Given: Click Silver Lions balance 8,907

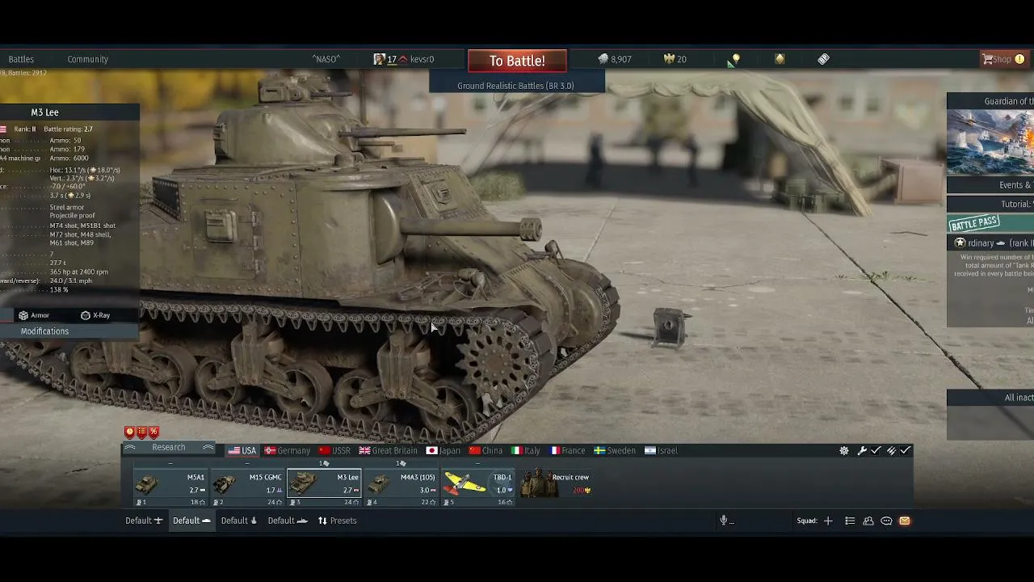Looking at the screenshot, I should 615,59.
